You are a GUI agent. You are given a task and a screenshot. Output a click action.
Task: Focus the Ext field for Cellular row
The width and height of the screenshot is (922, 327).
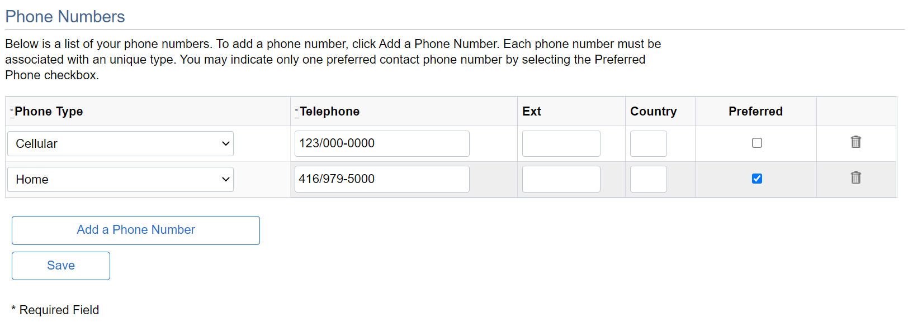561,144
